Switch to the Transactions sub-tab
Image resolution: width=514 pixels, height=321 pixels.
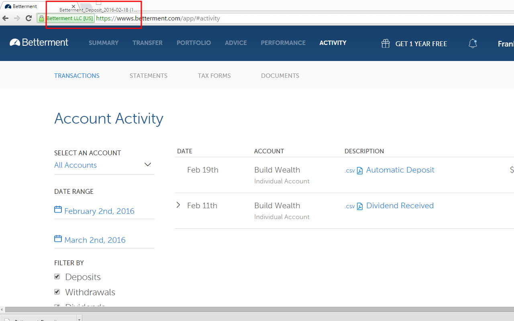[77, 75]
